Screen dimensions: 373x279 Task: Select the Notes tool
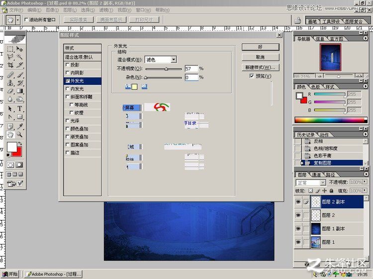(10, 127)
